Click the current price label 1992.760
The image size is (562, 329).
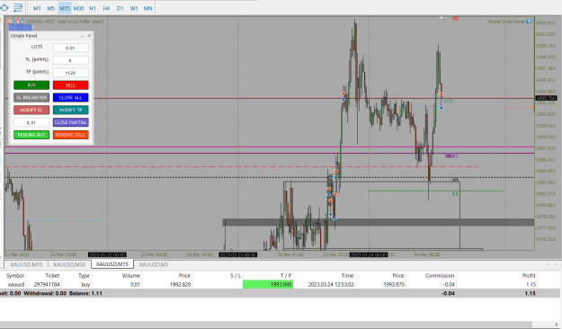[x=546, y=98]
